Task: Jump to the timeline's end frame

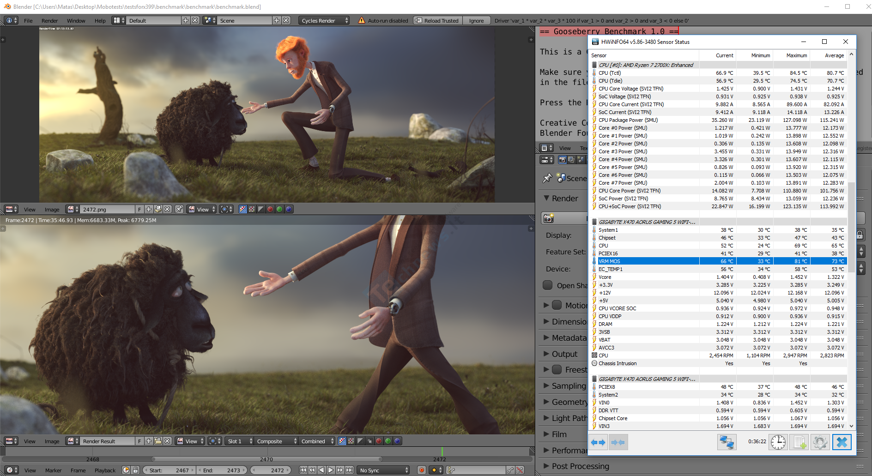Action: tap(350, 470)
